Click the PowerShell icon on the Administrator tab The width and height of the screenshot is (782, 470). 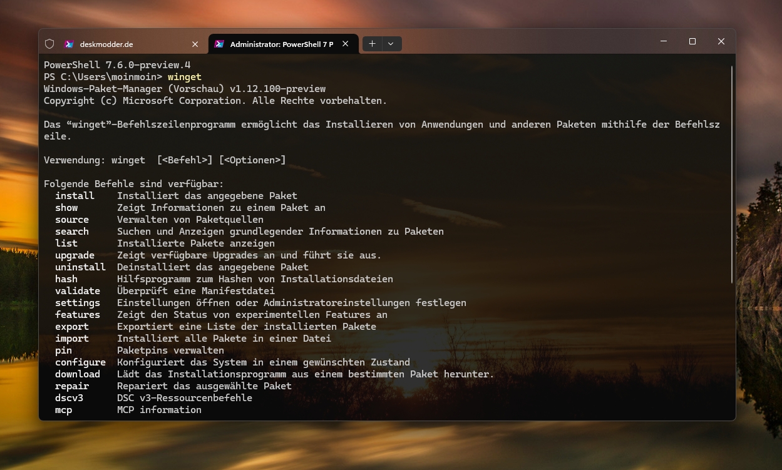click(x=219, y=44)
